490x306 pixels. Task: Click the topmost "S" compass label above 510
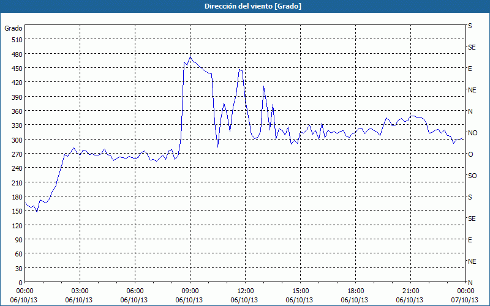[x=470, y=26]
